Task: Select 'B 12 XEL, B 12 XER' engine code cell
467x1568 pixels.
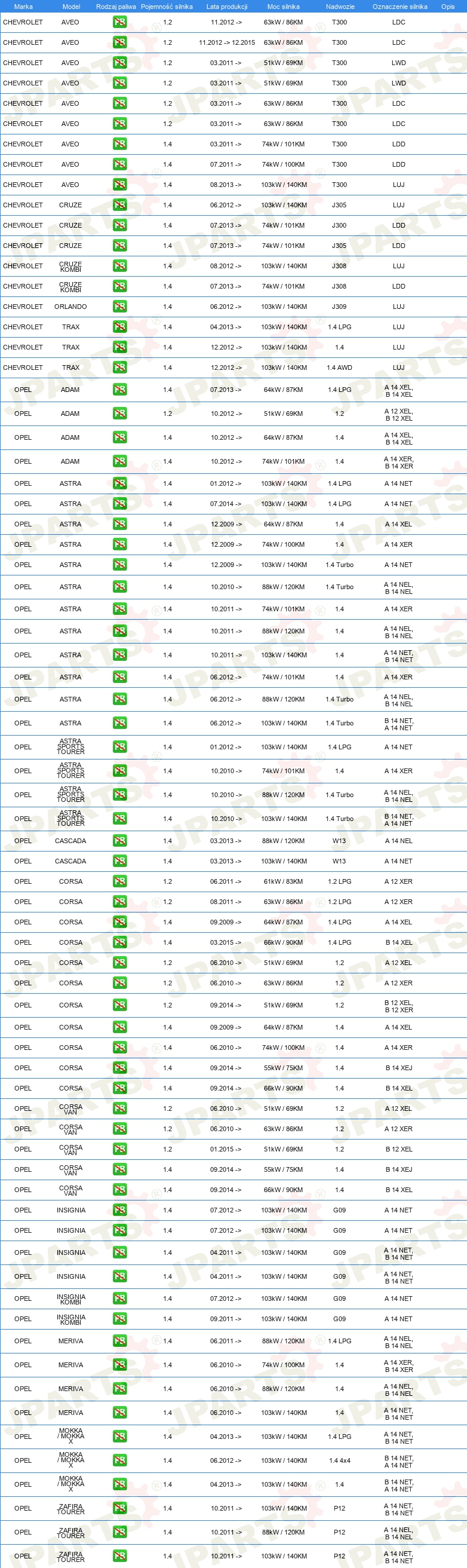Action: tap(399, 1006)
